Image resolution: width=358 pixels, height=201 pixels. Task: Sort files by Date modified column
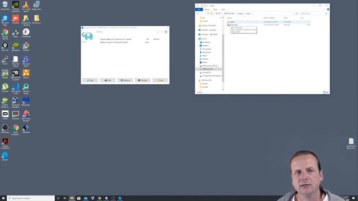coord(269,18)
